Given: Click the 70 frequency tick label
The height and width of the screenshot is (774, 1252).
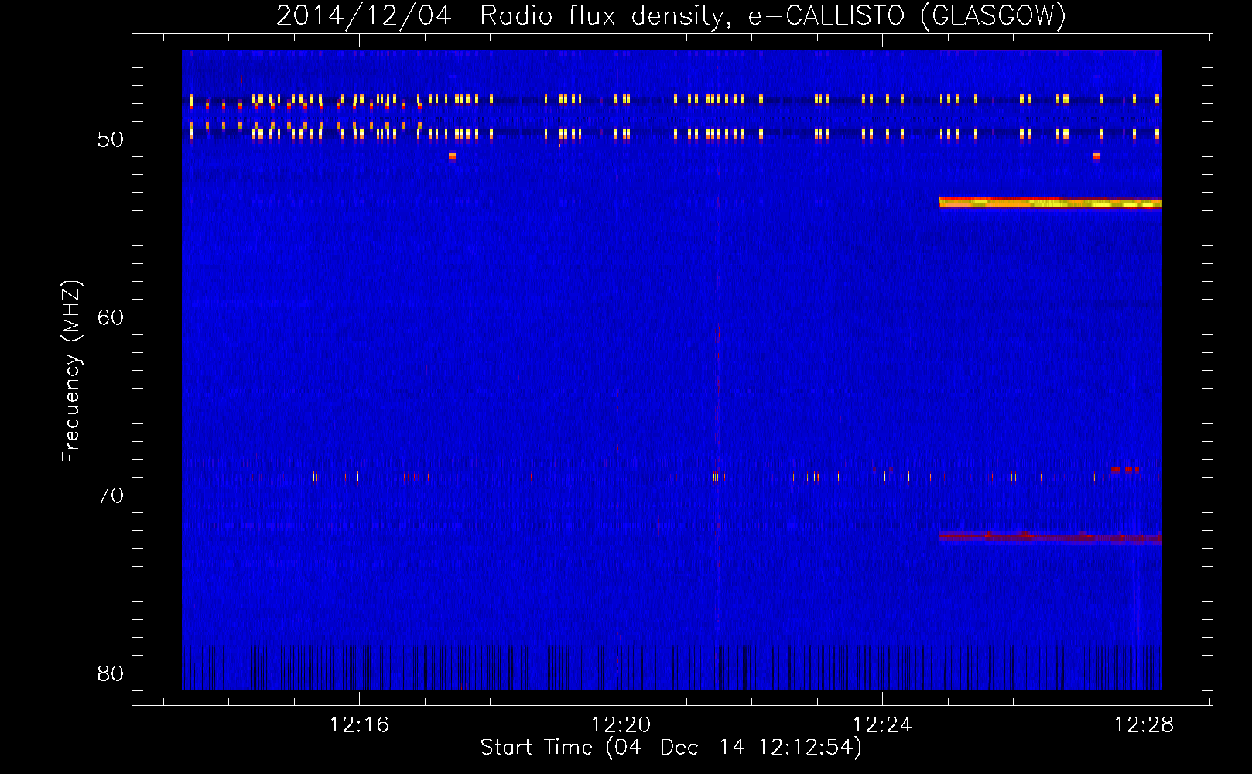Looking at the screenshot, I should [x=111, y=495].
